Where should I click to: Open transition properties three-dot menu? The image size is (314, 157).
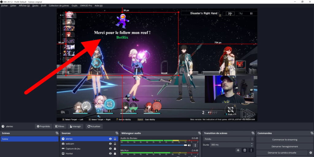coord(251,150)
